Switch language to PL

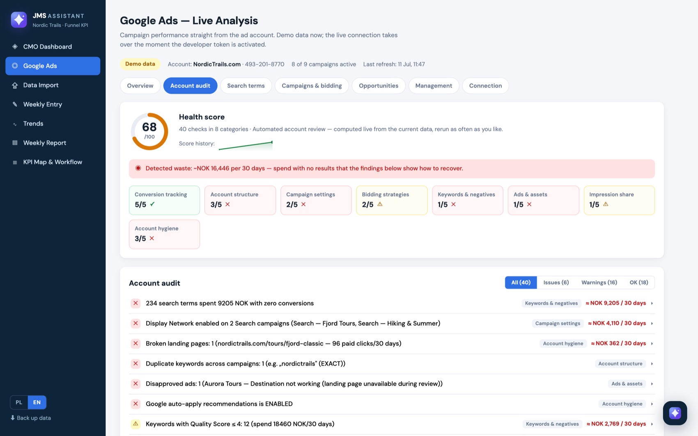[x=19, y=402]
